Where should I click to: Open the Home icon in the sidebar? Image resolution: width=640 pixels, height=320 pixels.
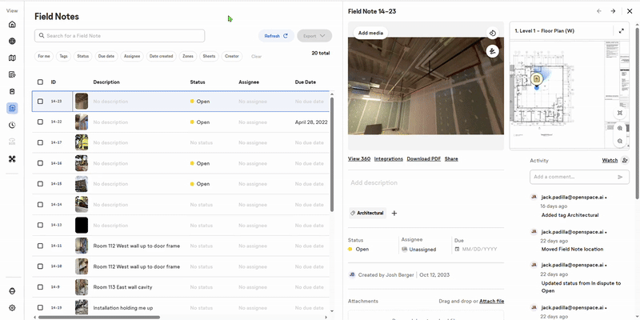tap(12, 25)
